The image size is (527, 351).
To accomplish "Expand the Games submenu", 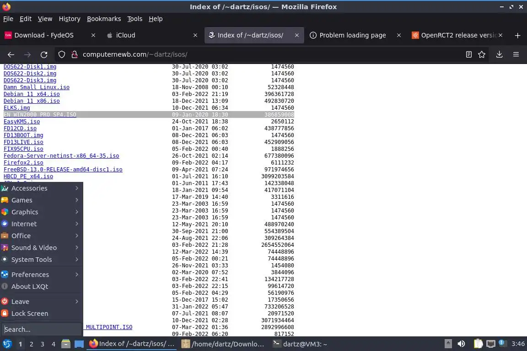I will tap(41, 200).
